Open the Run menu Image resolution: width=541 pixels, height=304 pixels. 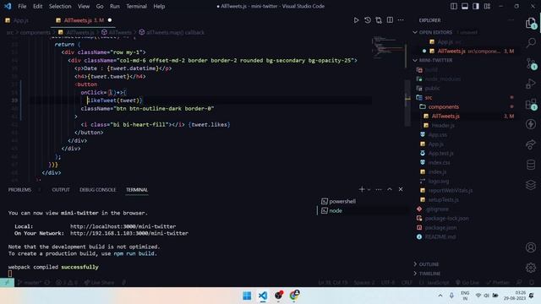(115, 6)
